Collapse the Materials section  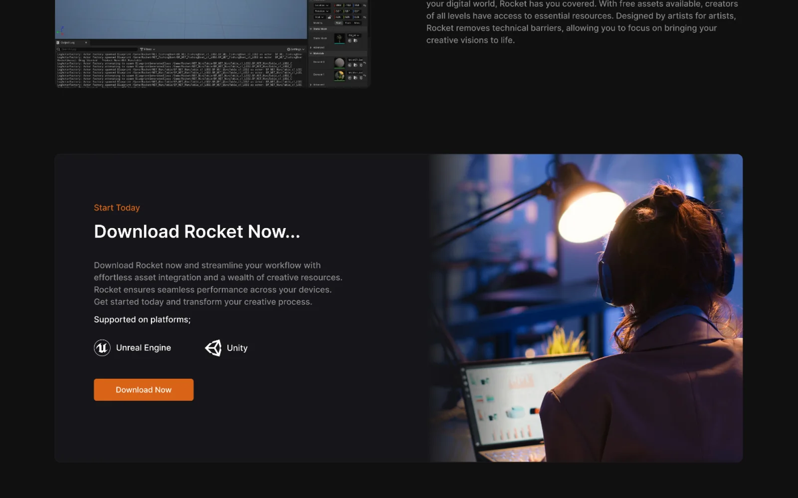pyautogui.click(x=311, y=53)
